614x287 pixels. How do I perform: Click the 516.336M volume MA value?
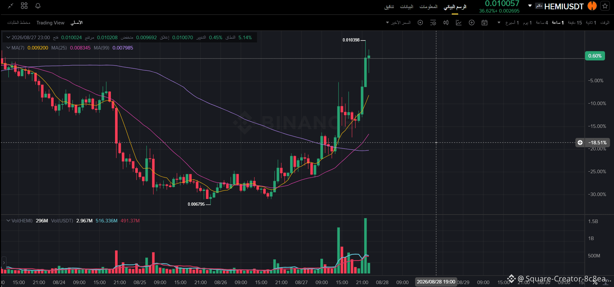coord(106,221)
